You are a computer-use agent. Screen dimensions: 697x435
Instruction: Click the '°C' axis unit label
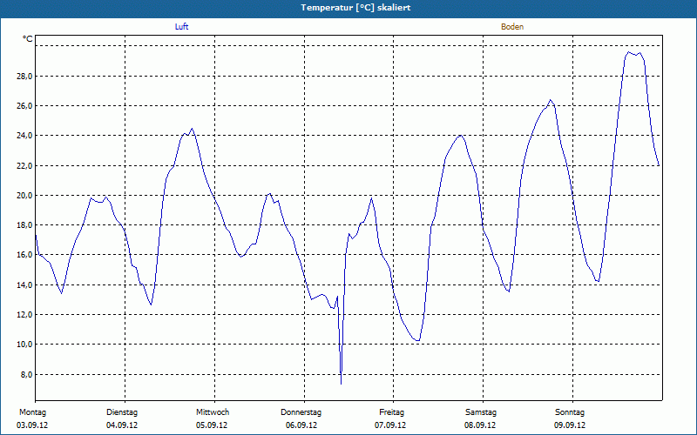pyautogui.click(x=28, y=39)
